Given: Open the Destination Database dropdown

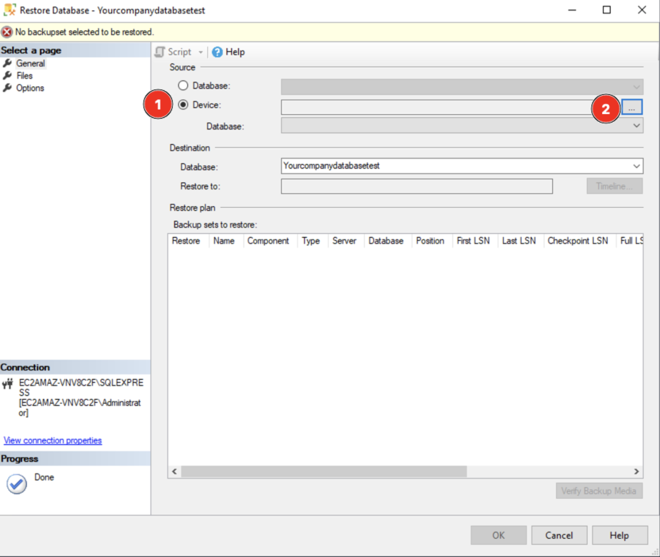Looking at the screenshot, I should click(x=462, y=166).
